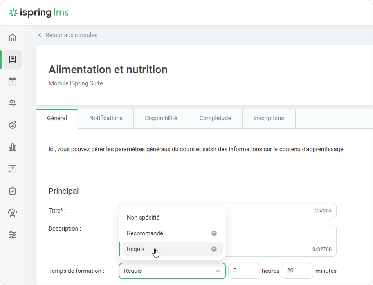The image size is (373, 285).
Task: Select the Non spécifié option
Action: pyautogui.click(x=143, y=218)
